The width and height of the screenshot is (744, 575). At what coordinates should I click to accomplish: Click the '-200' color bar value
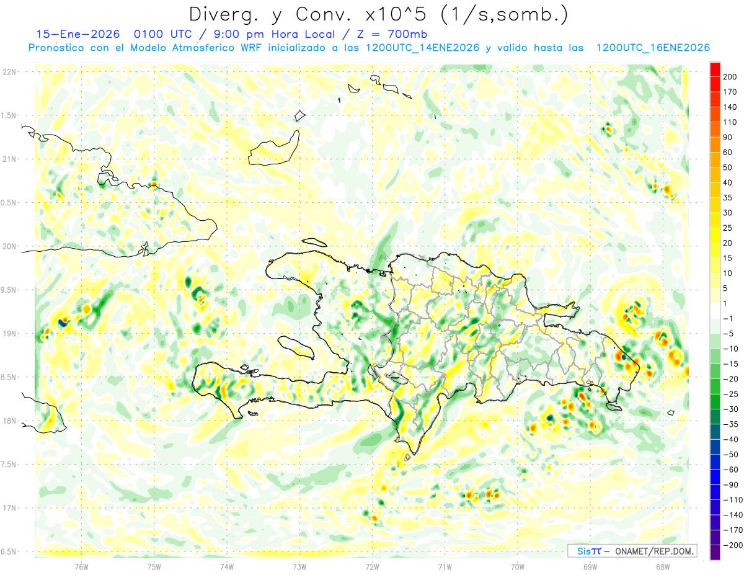(733, 545)
